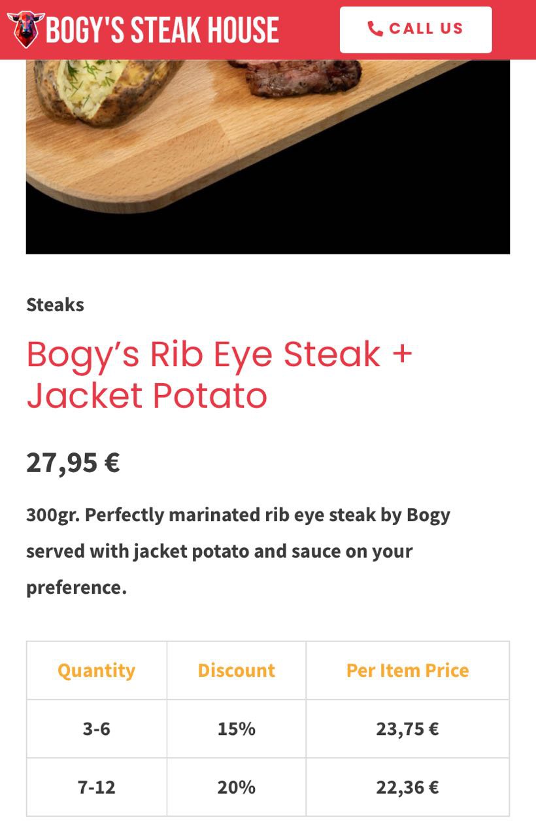
Task: Click the Bogy's Rib Eye Steak title
Action: click(x=219, y=375)
